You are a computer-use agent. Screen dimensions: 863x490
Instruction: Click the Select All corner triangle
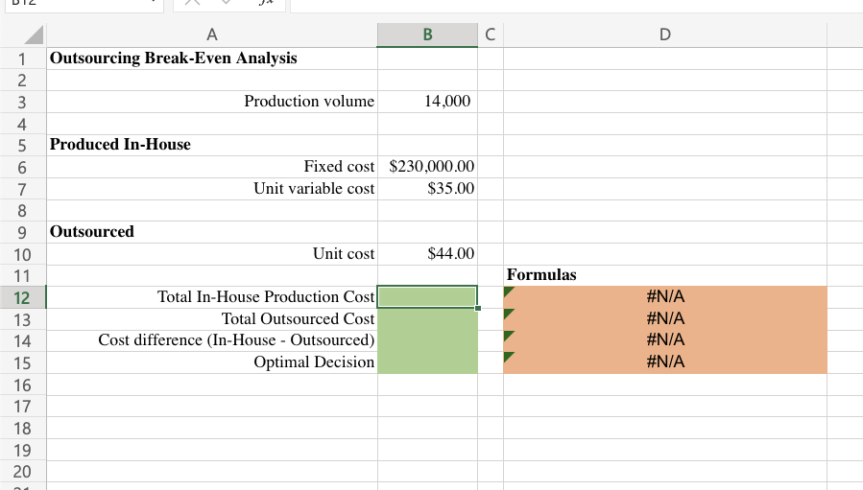pos(34,35)
